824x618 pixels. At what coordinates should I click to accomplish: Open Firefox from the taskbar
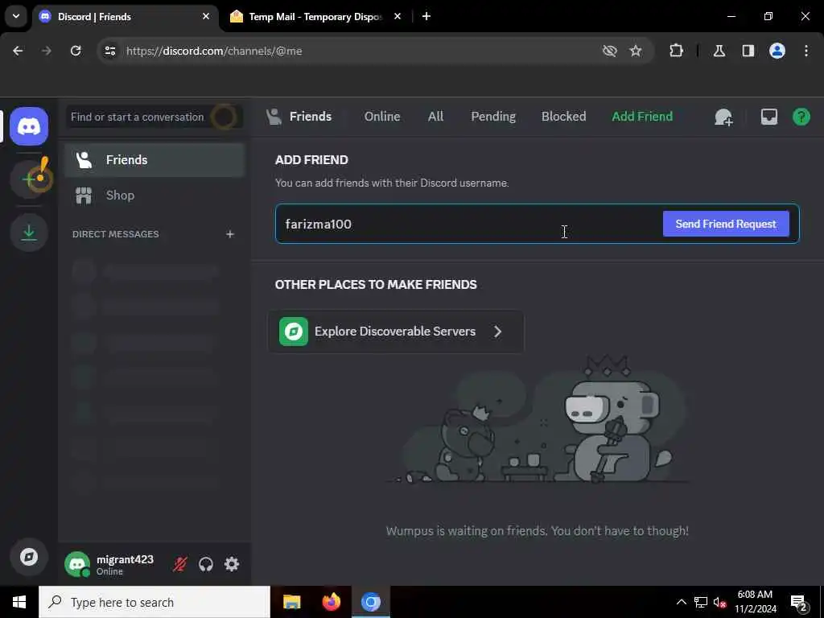331,602
